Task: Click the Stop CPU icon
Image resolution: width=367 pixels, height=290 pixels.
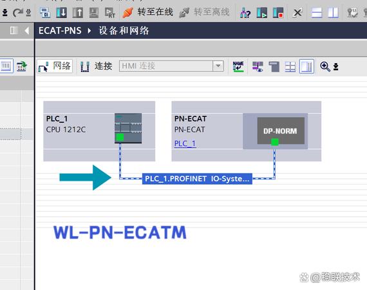Action: pyautogui.click(x=278, y=13)
